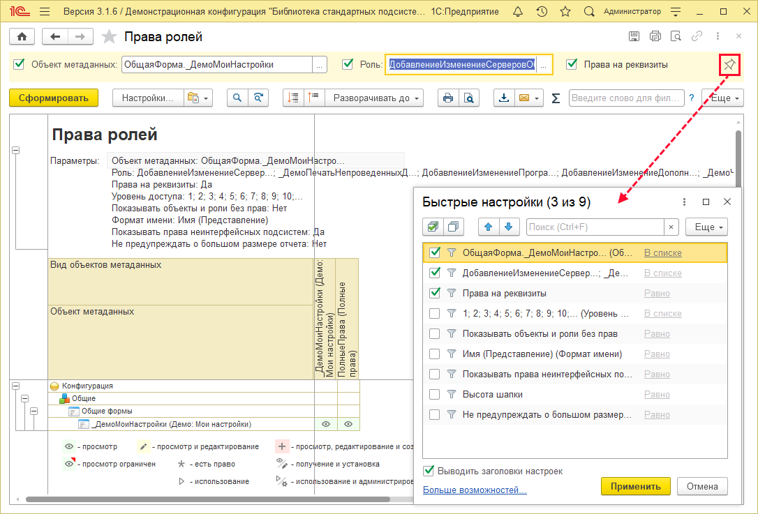The height and width of the screenshot is (514, 758).
Task: Clear quick settings search with x
Action: 671,227
